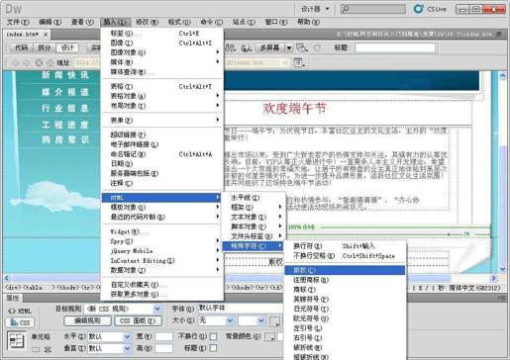Click the 欢度端午节 heading text
Screen dimensions: 510x360
[295, 109]
